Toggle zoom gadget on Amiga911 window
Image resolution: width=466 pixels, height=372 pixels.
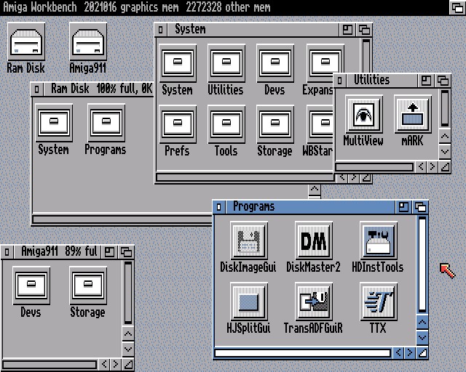click(110, 252)
